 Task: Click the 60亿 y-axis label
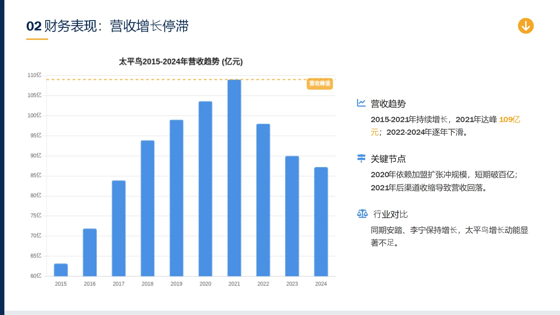click(x=36, y=276)
